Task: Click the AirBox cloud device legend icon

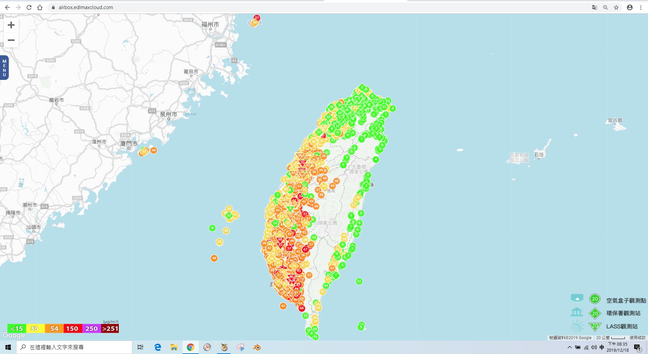Action: click(577, 298)
